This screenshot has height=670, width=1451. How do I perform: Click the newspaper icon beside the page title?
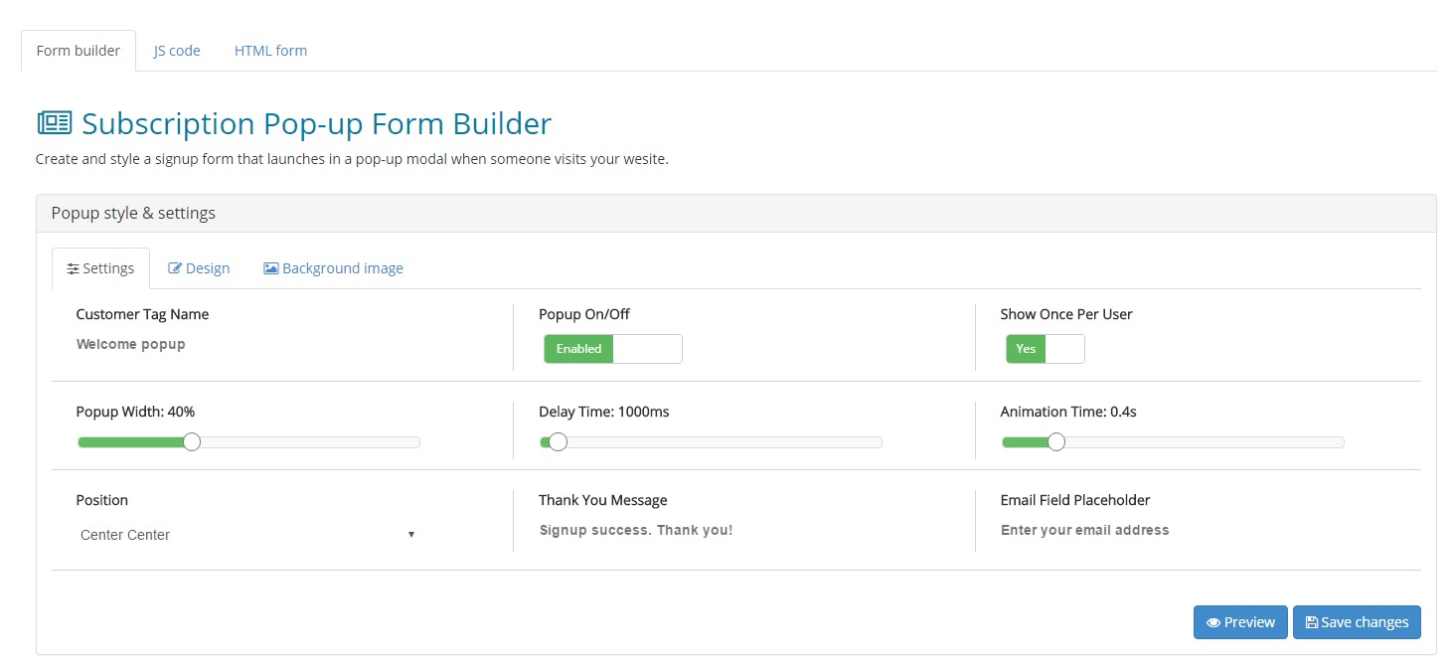pos(55,123)
